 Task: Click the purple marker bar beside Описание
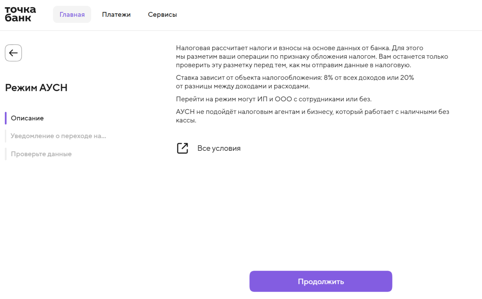5,118
